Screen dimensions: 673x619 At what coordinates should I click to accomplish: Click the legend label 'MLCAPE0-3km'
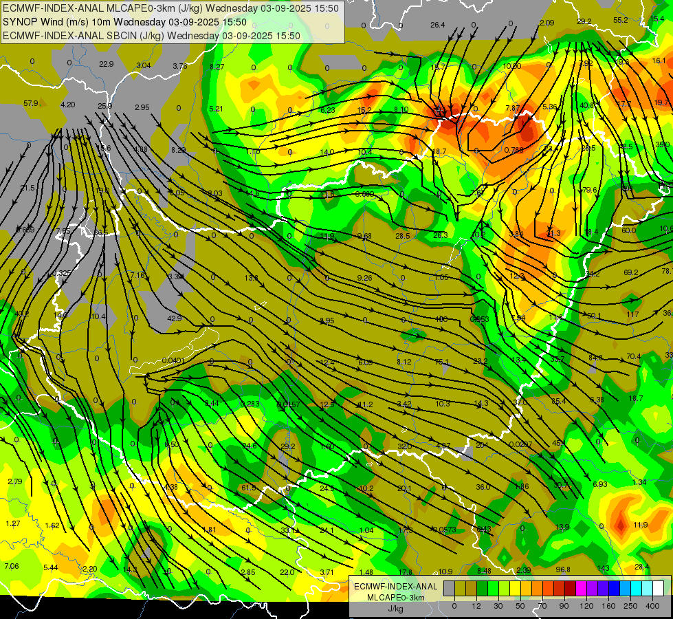[395, 598]
